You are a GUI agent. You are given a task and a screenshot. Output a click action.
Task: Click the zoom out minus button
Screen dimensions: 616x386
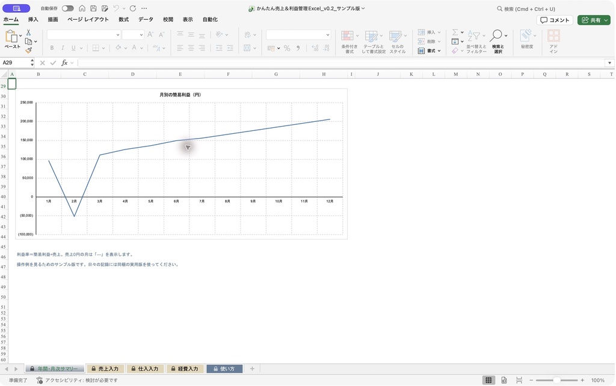[531, 380]
